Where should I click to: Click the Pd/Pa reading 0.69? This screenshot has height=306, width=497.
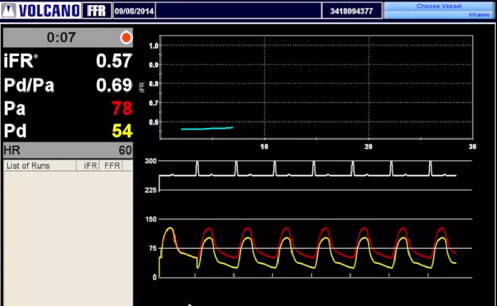114,85
